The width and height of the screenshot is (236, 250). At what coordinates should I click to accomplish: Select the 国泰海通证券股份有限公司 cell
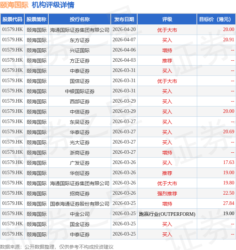point(80,203)
